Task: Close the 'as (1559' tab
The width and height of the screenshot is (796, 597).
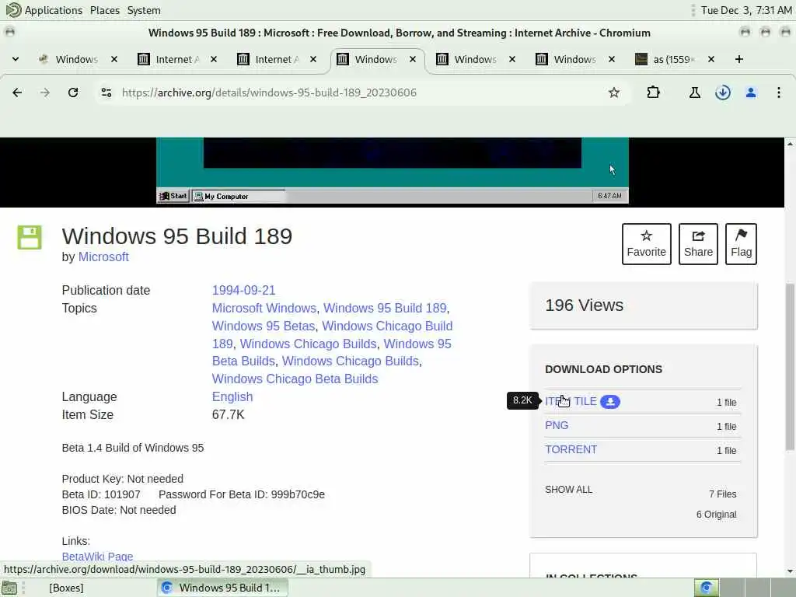Action: pyautogui.click(x=711, y=59)
